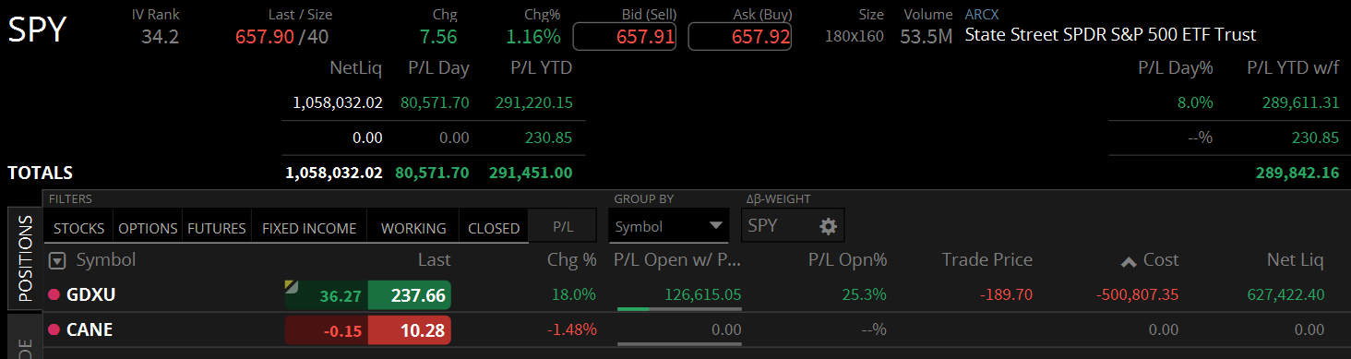Toggle the STOCKS filter

[x=78, y=228]
